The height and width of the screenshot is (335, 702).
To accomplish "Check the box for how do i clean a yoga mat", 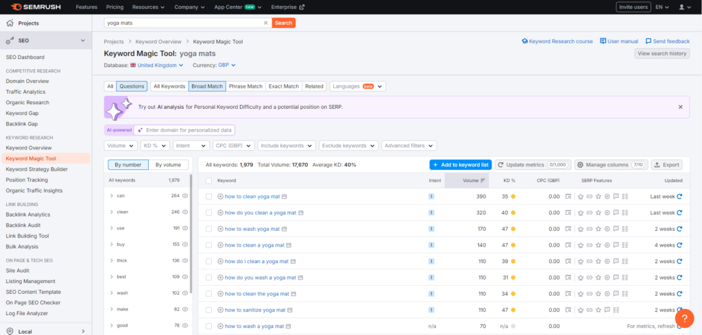I will 208,261.
